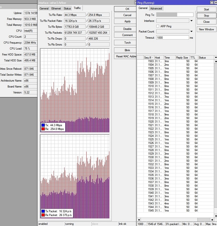Image resolution: width=217 pixels, height=226 pixels.
Task: Click the right arrow of horizontal scrollbar
Action: pos(212,220)
